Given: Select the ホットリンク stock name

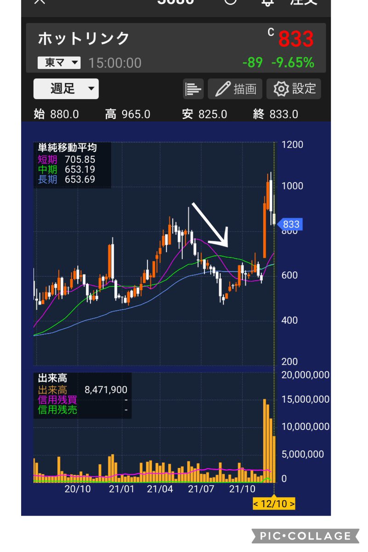Looking at the screenshot, I should [x=84, y=39].
